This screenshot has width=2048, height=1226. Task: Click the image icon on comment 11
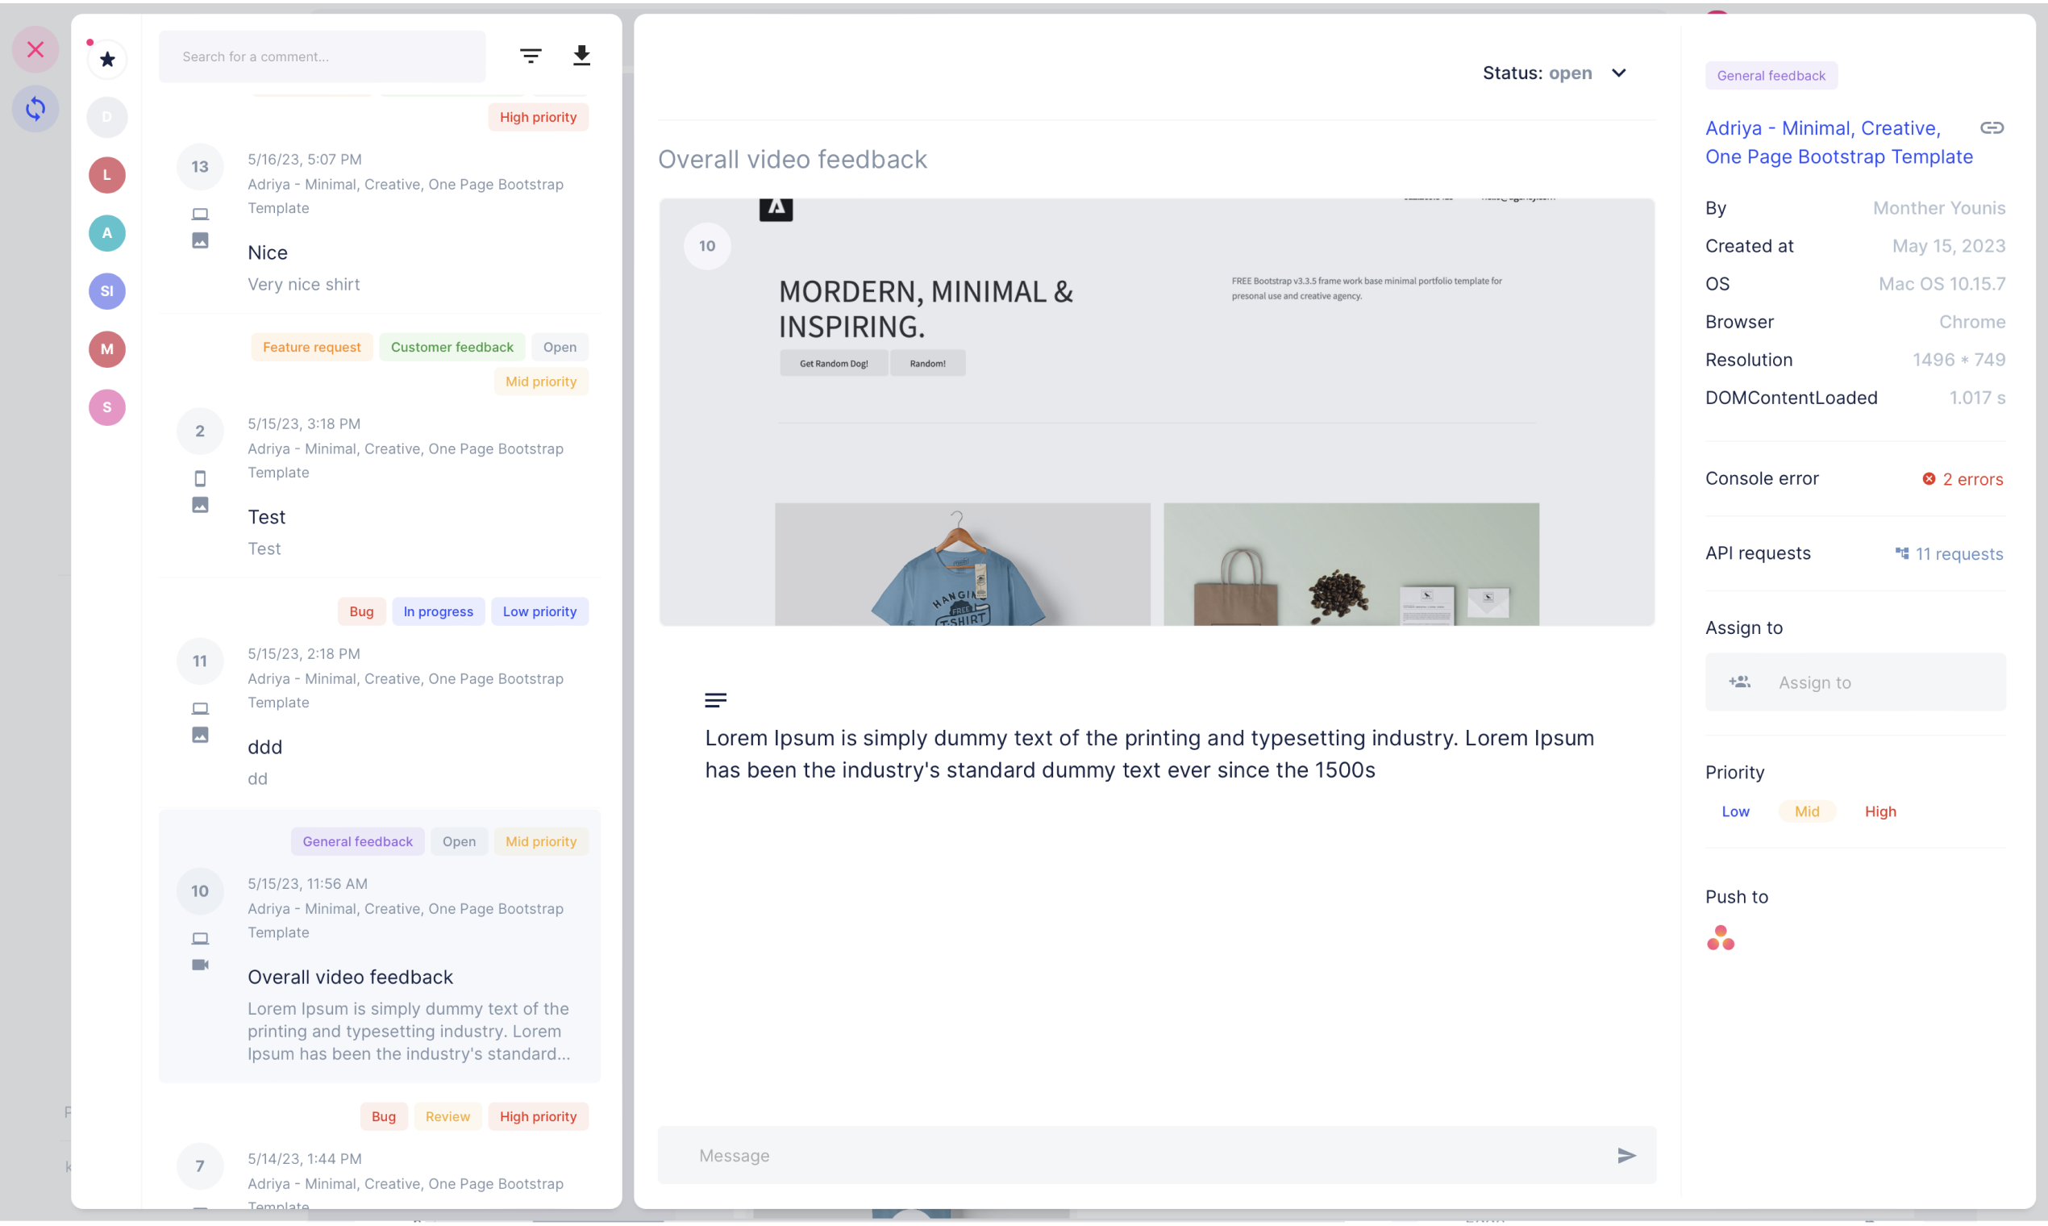tap(200, 735)
